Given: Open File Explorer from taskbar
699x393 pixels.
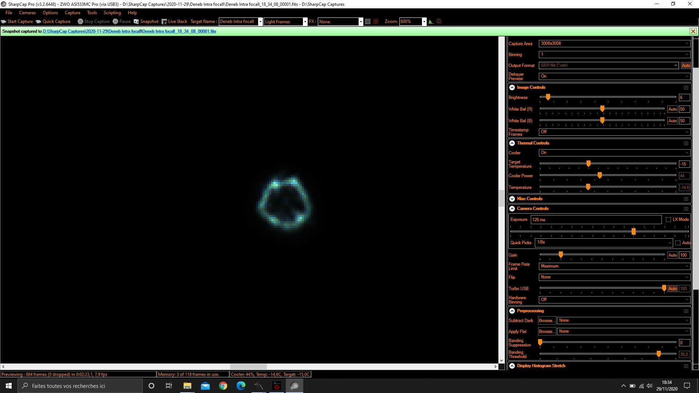Looking at the screenshot, I should click(x=187, y=386).
